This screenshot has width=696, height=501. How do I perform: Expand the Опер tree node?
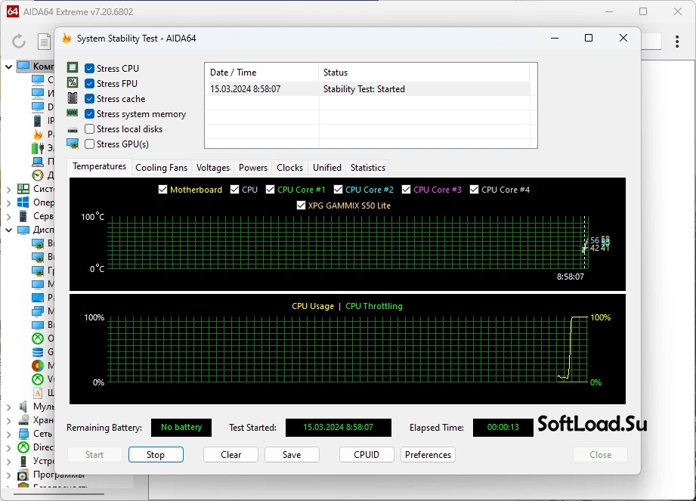8,203
